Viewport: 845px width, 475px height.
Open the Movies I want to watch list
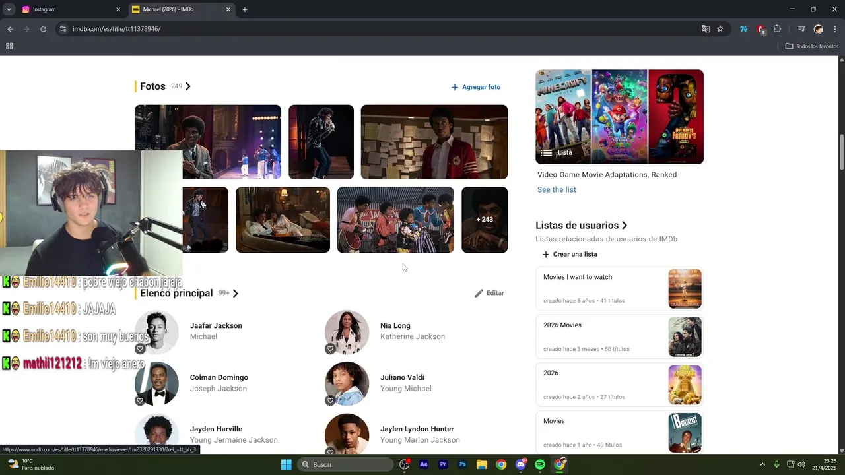coord(619,288)
